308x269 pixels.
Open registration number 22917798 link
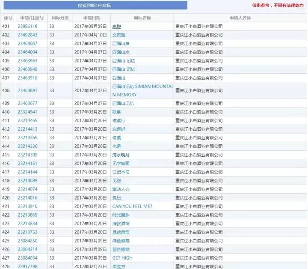(27, 266)
